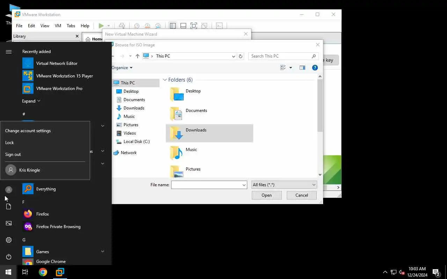The height and width of the screenshot is (279, 447).
Task: Click the manage snapshots toolbar icon
Action: click(158, 26)
